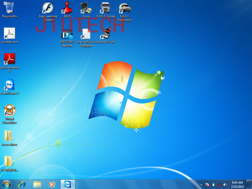Viewport: 252px width, 189px height.
Task: Click the taskbar clock showing 8:45 AM
Action: click(x=237, y=184)
